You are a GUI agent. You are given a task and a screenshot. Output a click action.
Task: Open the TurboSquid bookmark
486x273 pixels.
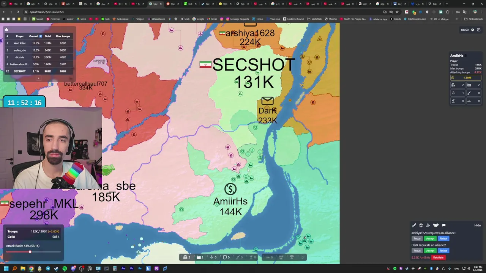(121, 19)
